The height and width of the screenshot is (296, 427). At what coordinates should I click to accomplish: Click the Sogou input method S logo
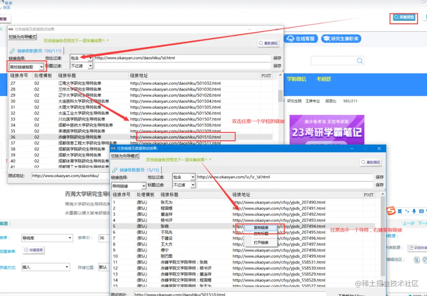coord(391,211)
